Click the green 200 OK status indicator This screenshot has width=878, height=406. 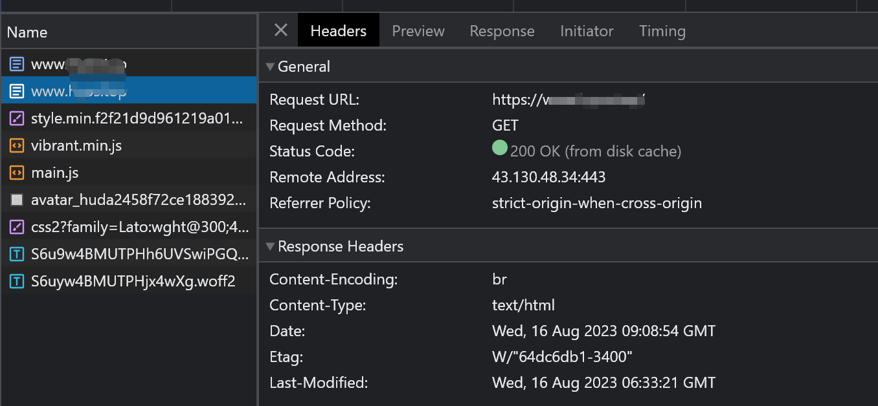point(499,149)
